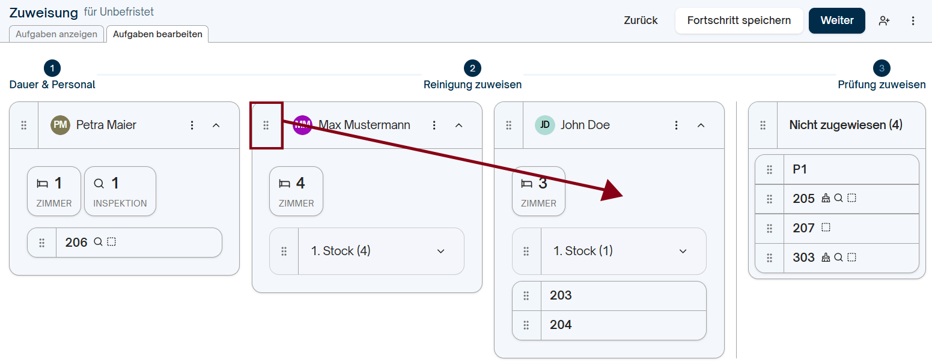Collapse Petra Maier's card with chevron
Viewport: 932px width, 362px height.
tap(216, 125)
